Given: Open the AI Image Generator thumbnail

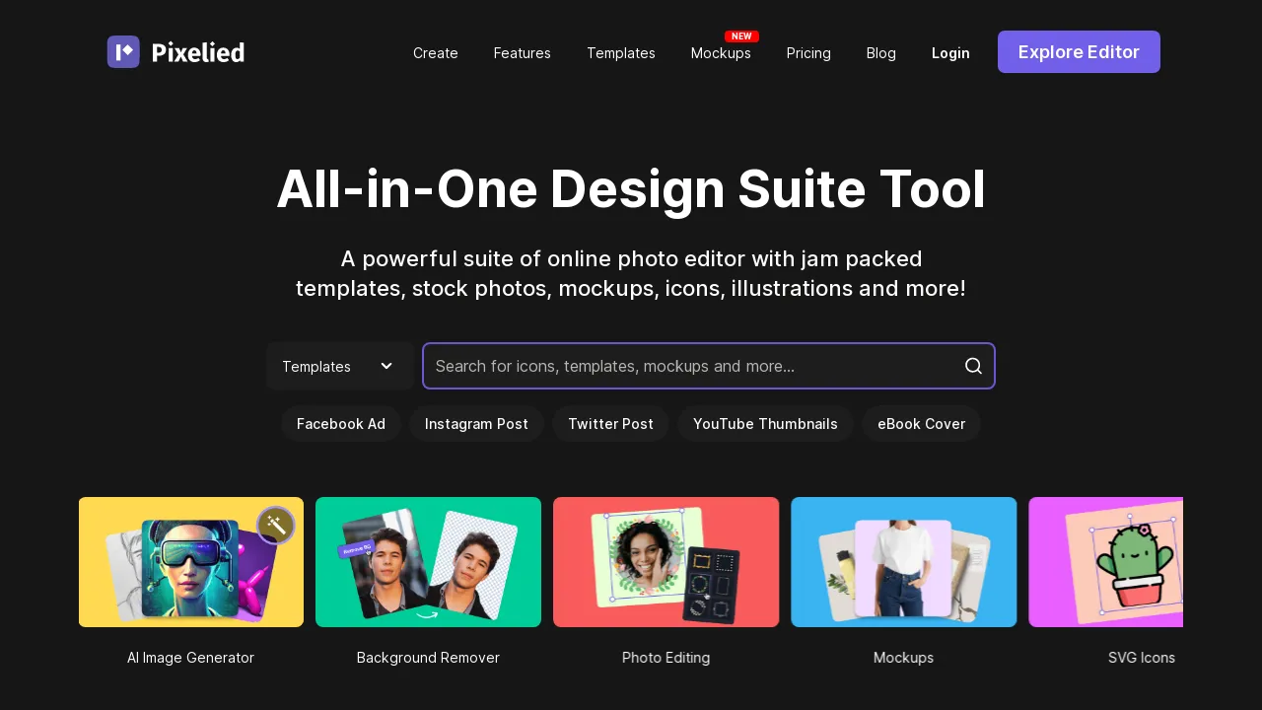Looking at the screenshot, I should 191,562.
